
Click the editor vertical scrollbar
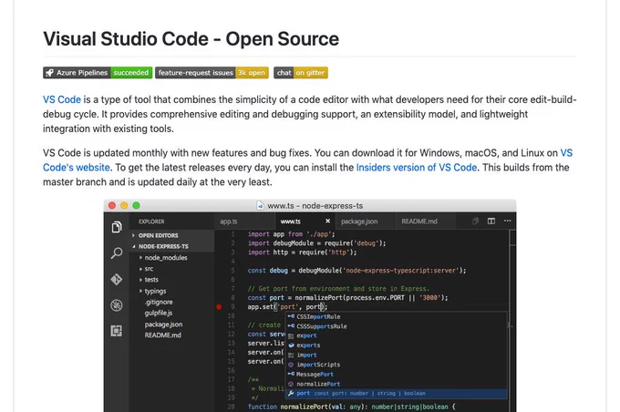(512, 320)
